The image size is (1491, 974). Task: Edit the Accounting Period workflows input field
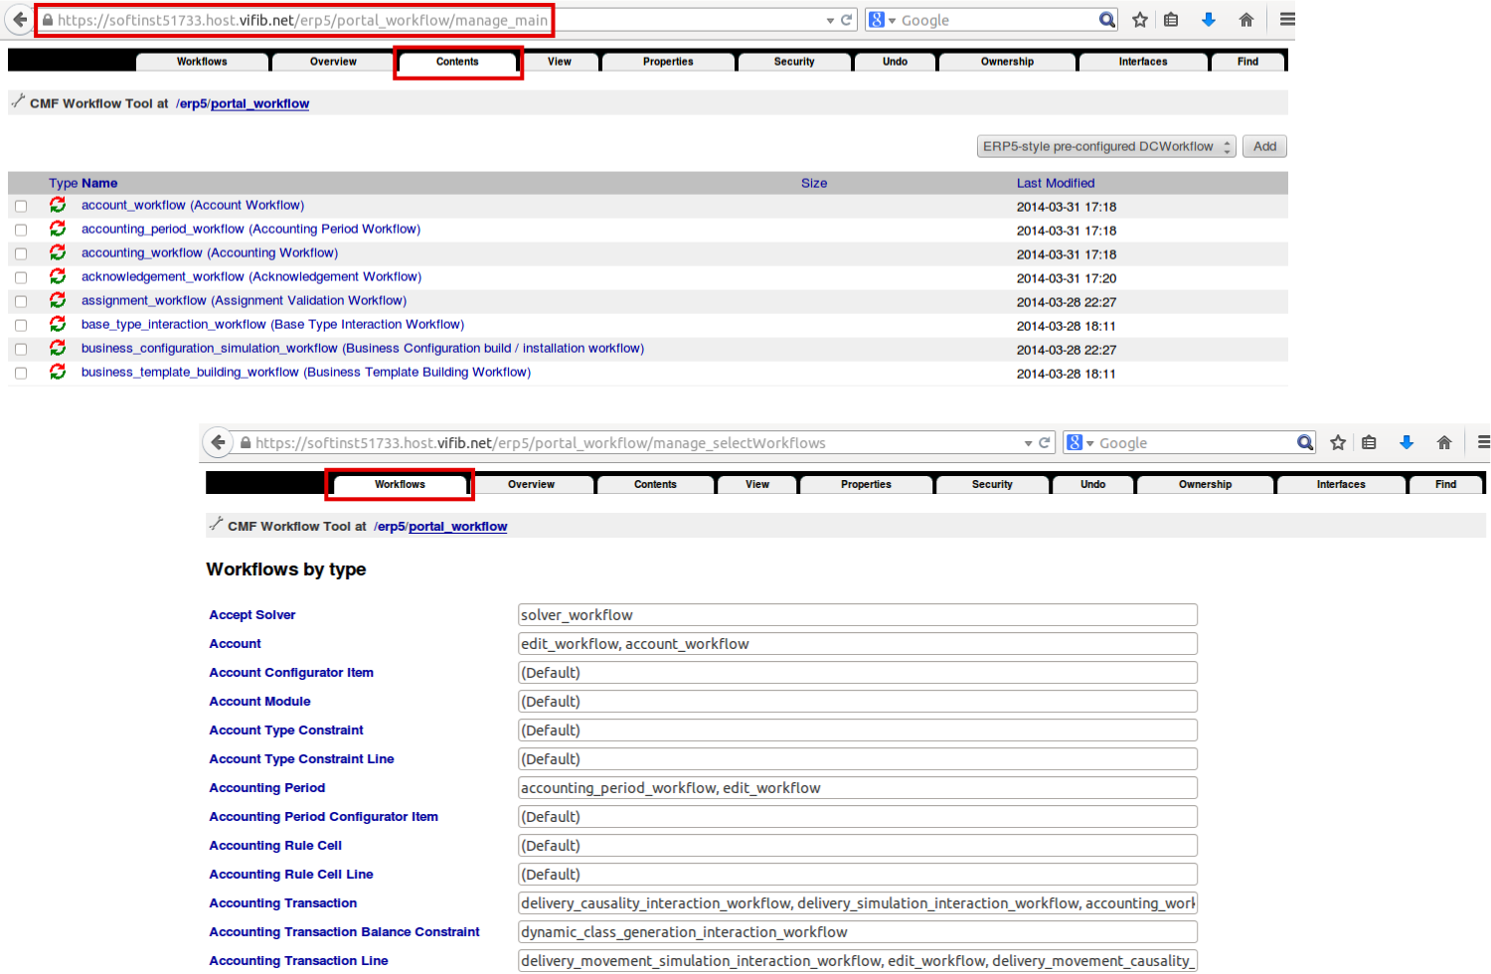857,788
